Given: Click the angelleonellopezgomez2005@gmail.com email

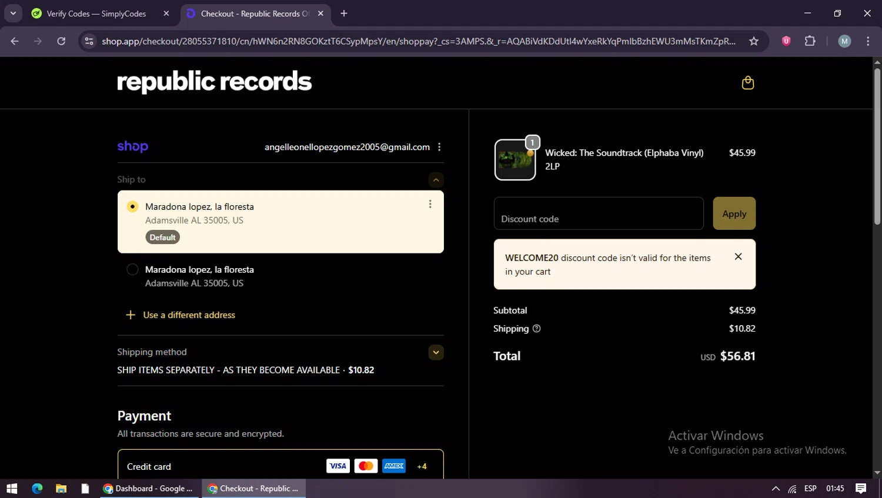Looking at the screenshot, I should pos(347,147).
